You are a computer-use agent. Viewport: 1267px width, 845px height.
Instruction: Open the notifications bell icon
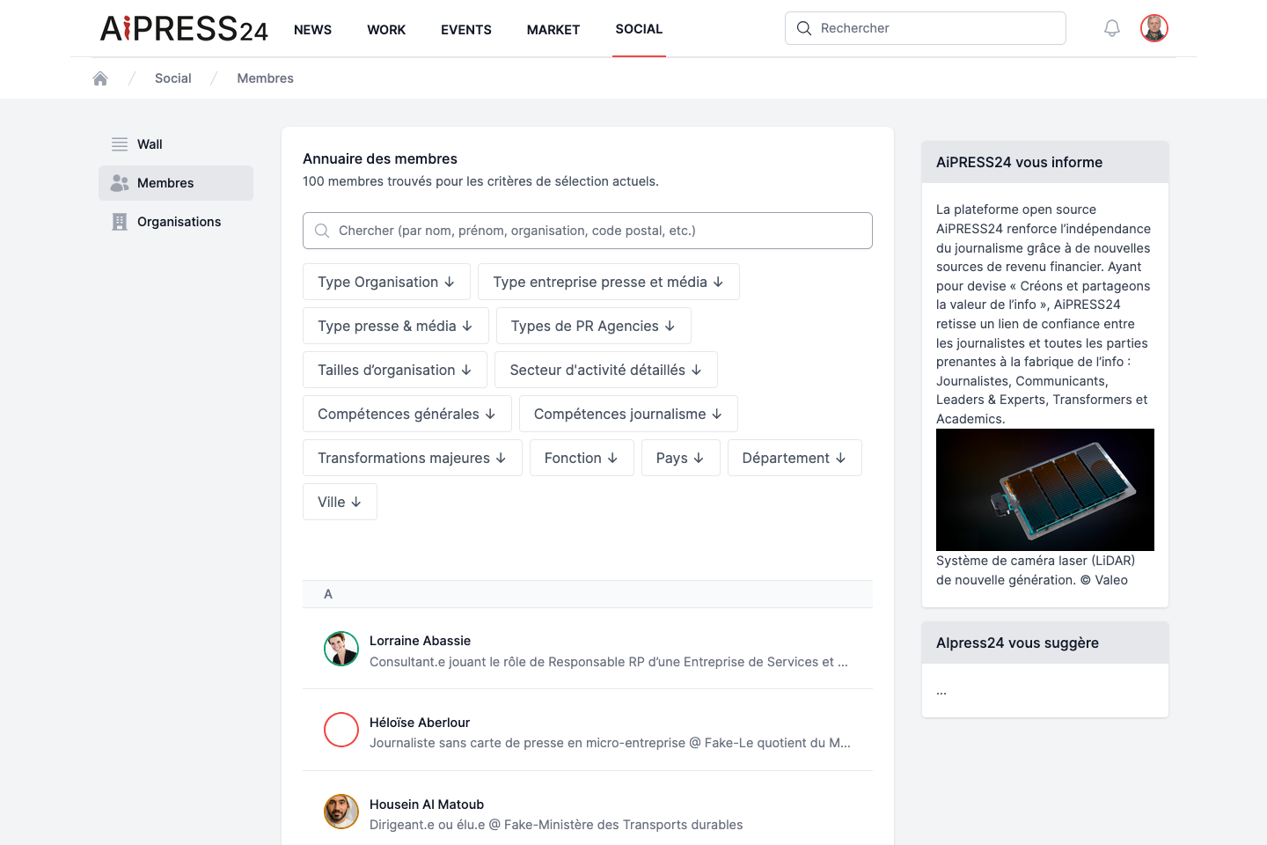(1112, 28)
